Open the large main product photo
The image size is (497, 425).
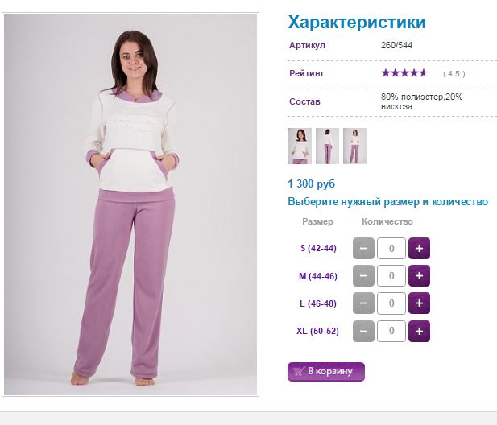coord(130,204)
